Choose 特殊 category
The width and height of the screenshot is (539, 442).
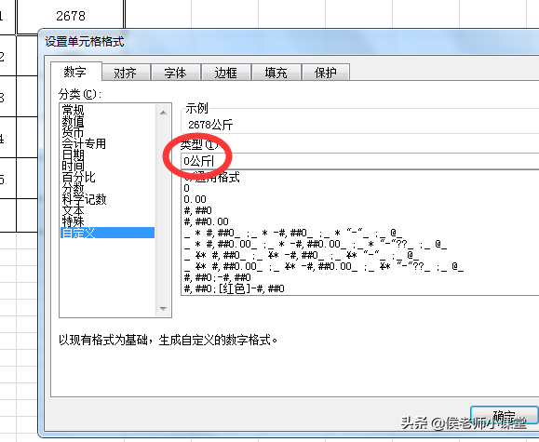pyautogui.click(x=107, y=221)
